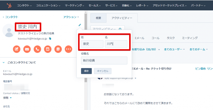Open the レポート navigation menu
The image size is (213, 110).
point(142,6)
